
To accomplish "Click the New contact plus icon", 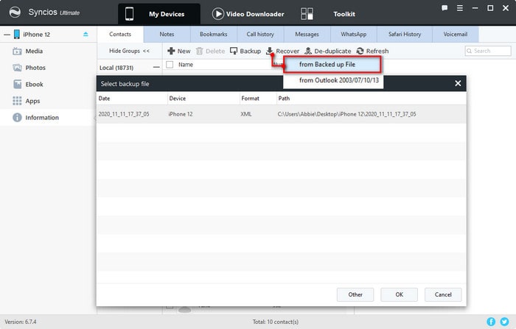I will [x=171, y=51].
